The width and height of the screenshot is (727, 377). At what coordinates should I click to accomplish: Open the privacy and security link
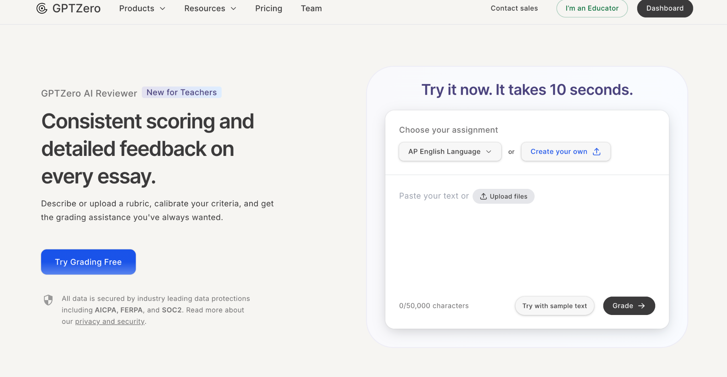[x=110, y=321]
